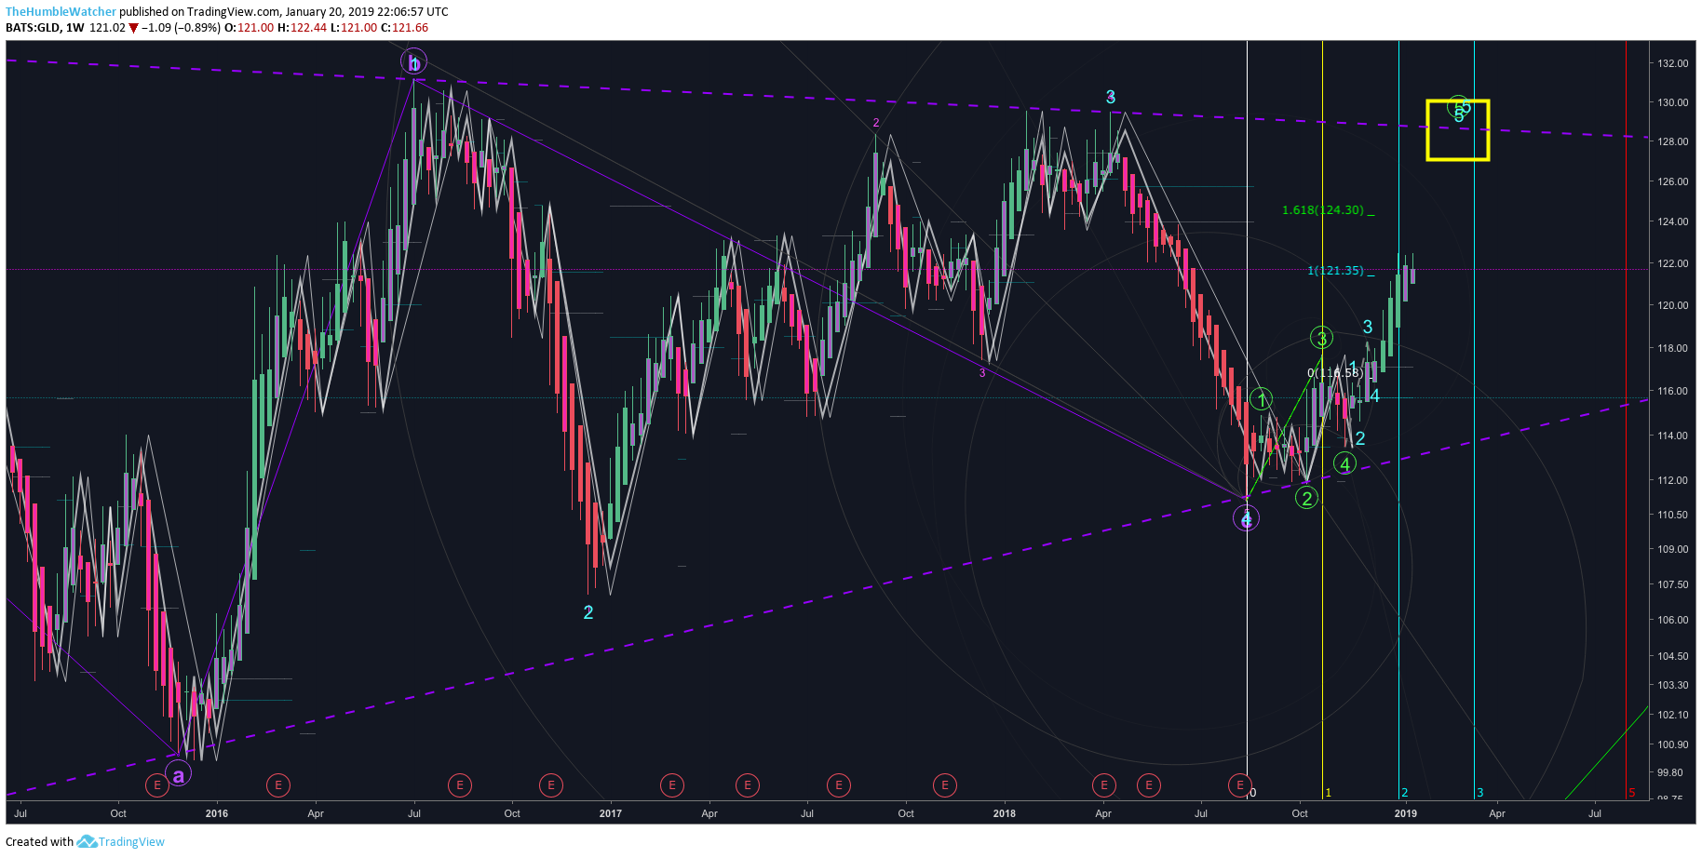Click the TradingView cloud logo icon in footer
Viewport: 1702px width, 858px height.
coord(87,841)
